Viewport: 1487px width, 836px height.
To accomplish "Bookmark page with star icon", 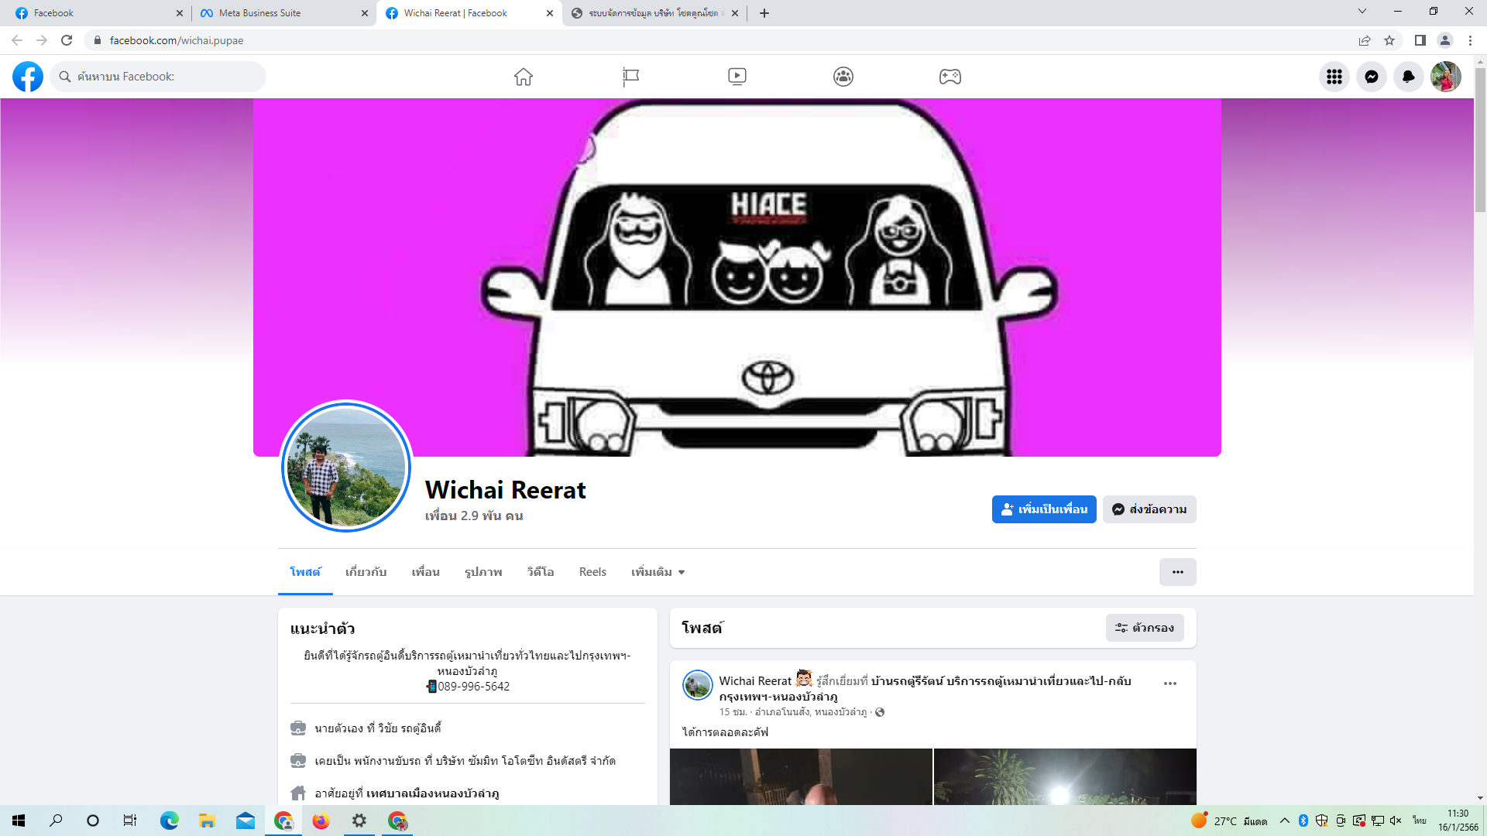I will [1389, 40].
